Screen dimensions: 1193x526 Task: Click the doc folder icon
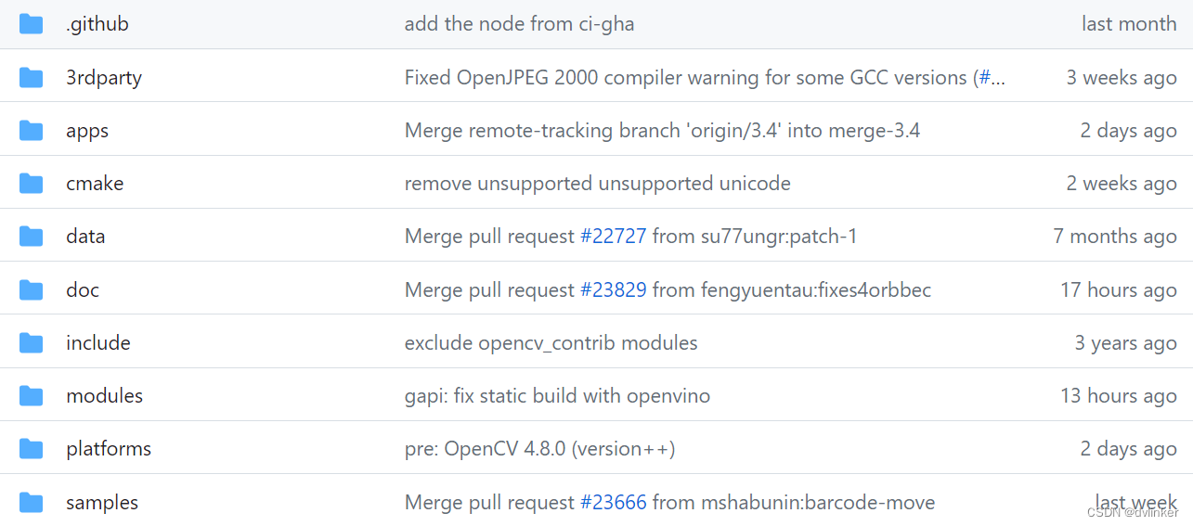pos(32,290)
